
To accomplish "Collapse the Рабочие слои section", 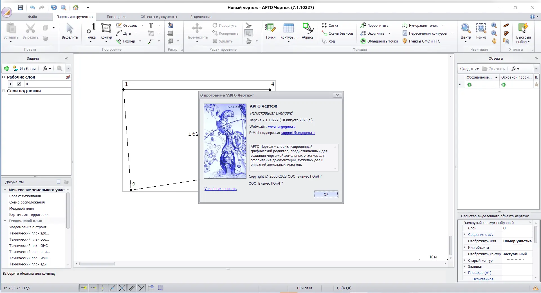I will 4,77.
